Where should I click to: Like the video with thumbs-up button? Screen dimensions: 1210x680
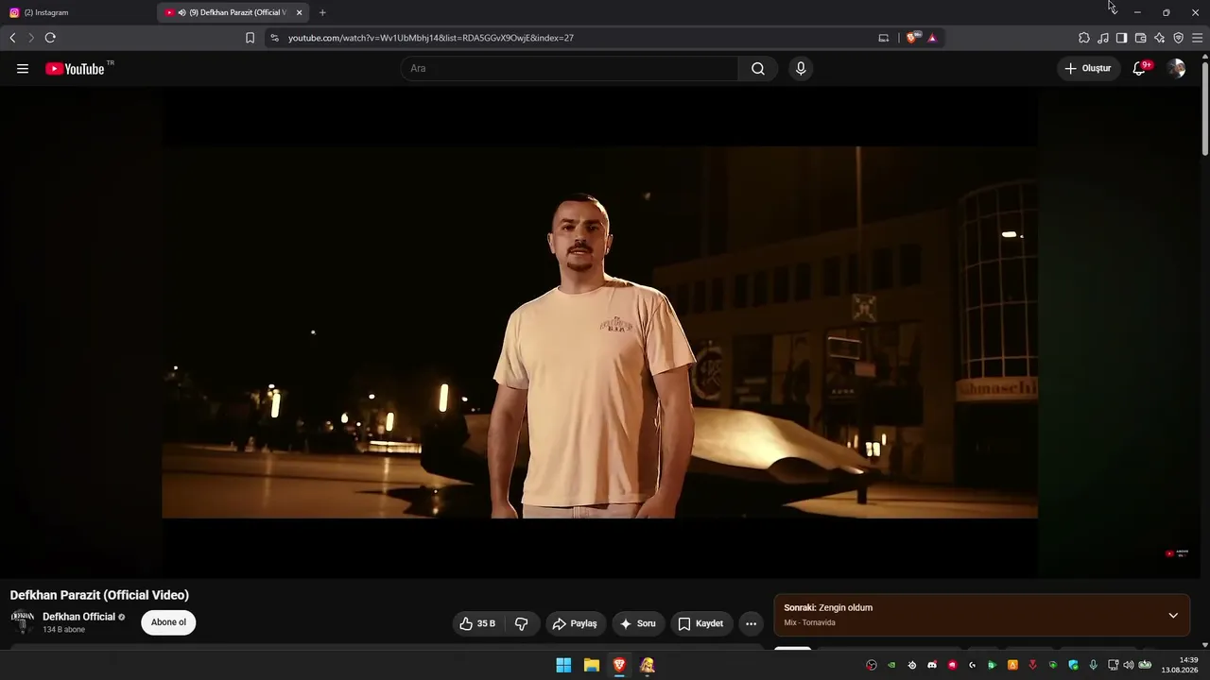477,623
